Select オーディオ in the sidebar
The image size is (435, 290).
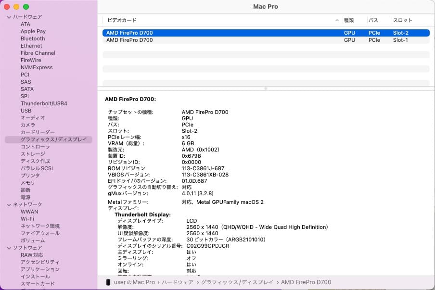tap(33, 118)
